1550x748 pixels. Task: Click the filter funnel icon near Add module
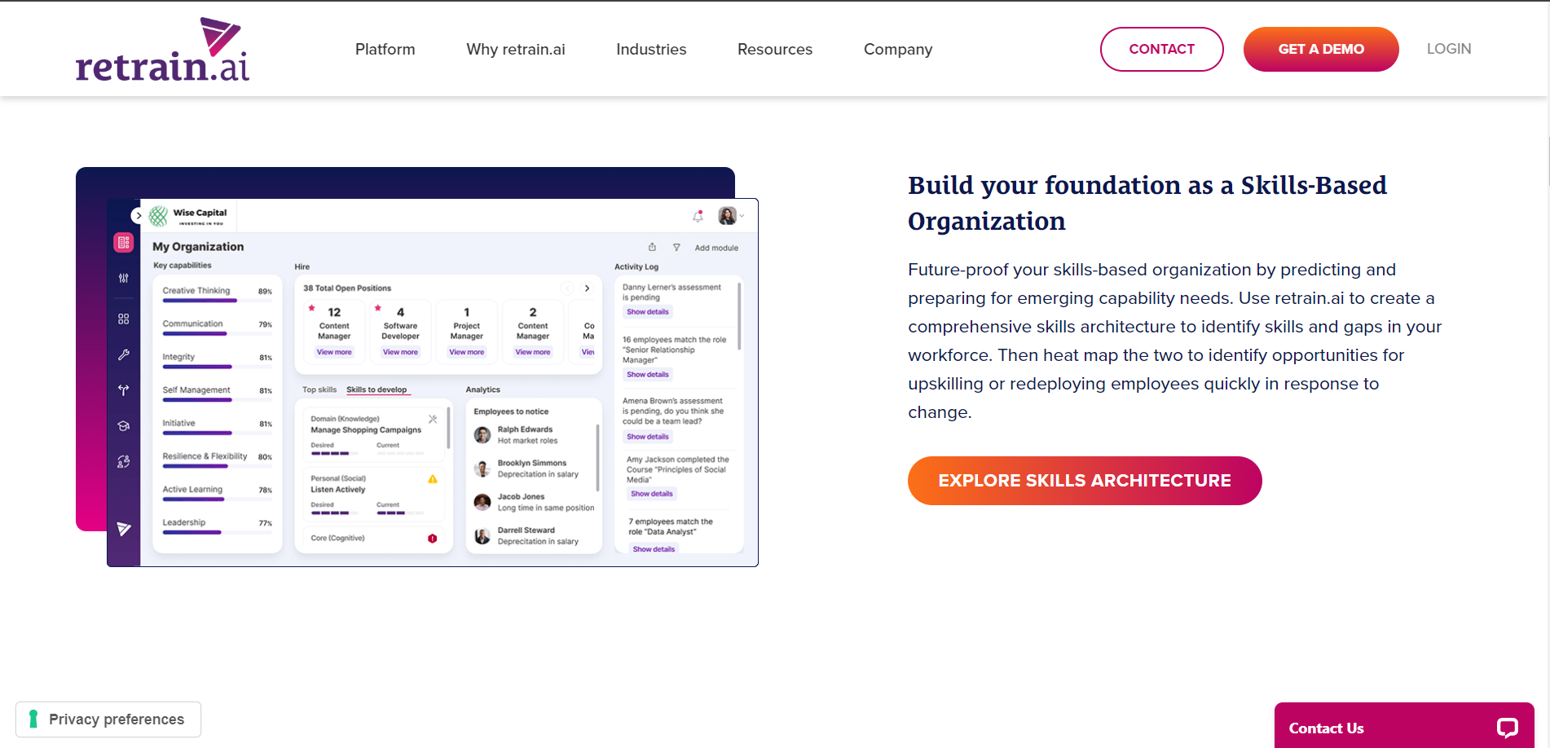click(x=676, y=247)
